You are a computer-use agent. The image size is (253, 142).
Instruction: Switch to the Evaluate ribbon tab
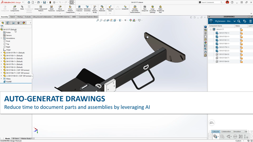pyautogui.click(x=28, y=17)
